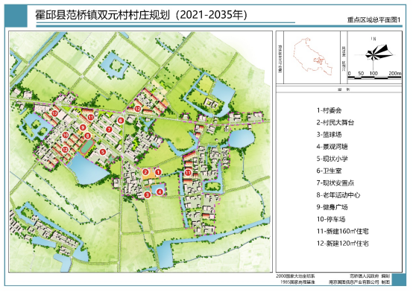
Task: Click legend entry 12-新建120㎡住宅
Action: [342, 244]
